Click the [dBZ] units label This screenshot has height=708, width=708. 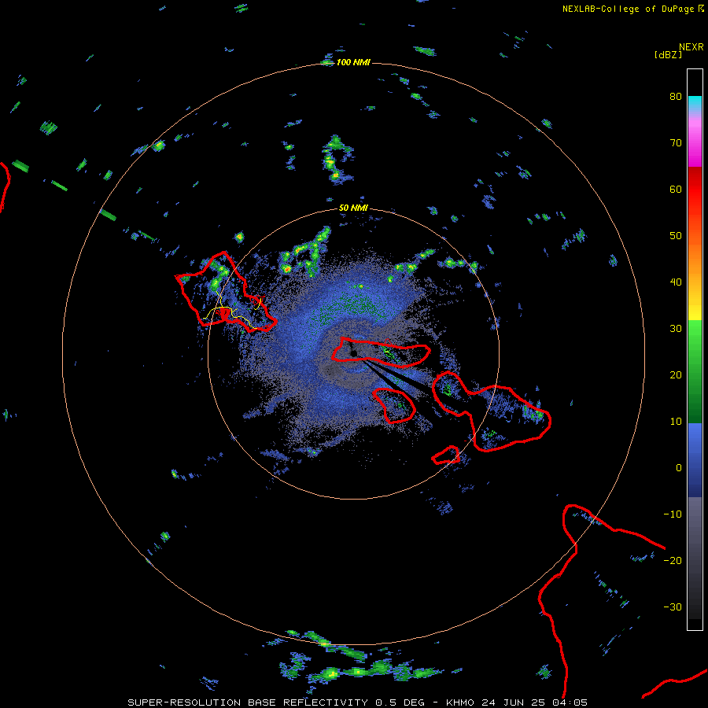[x=668, y=54]
